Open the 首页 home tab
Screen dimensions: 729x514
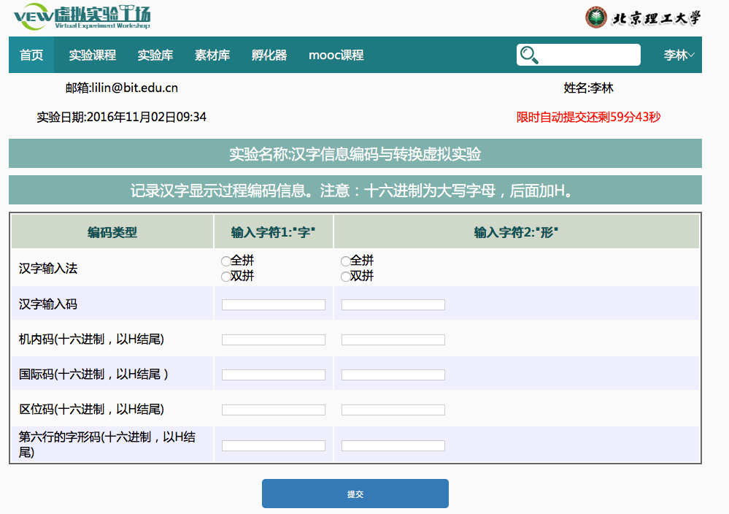[x=31, y=55]
